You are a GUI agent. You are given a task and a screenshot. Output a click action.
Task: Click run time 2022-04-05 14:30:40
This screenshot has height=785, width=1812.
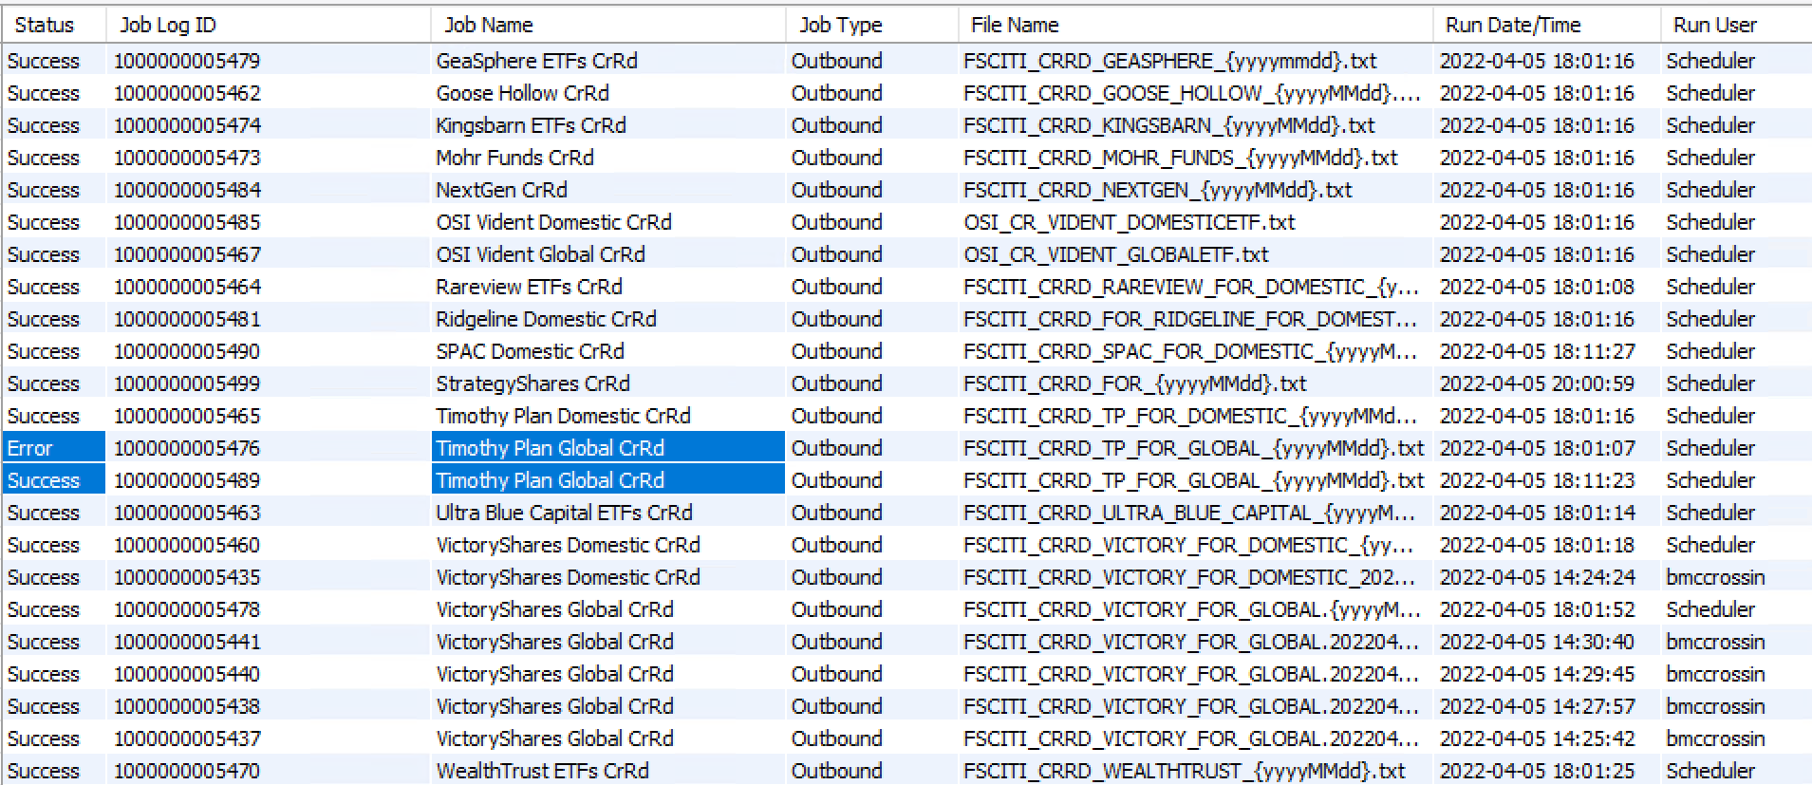click(x=1538, y=642)
